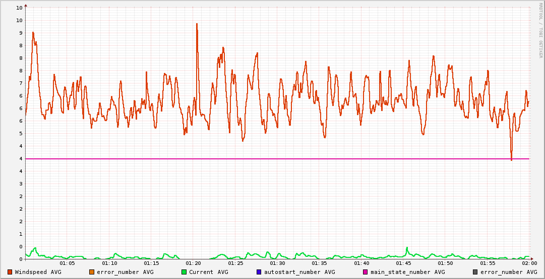
Task: Click the arrow at top of y-axis
Action: coord(25,6)
